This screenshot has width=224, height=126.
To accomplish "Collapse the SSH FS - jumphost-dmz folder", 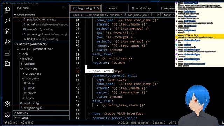I will coord(18,49).
